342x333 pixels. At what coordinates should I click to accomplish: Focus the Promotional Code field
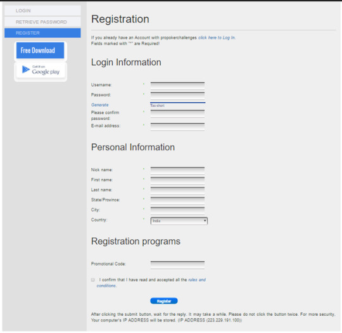[x=177, y=264]
